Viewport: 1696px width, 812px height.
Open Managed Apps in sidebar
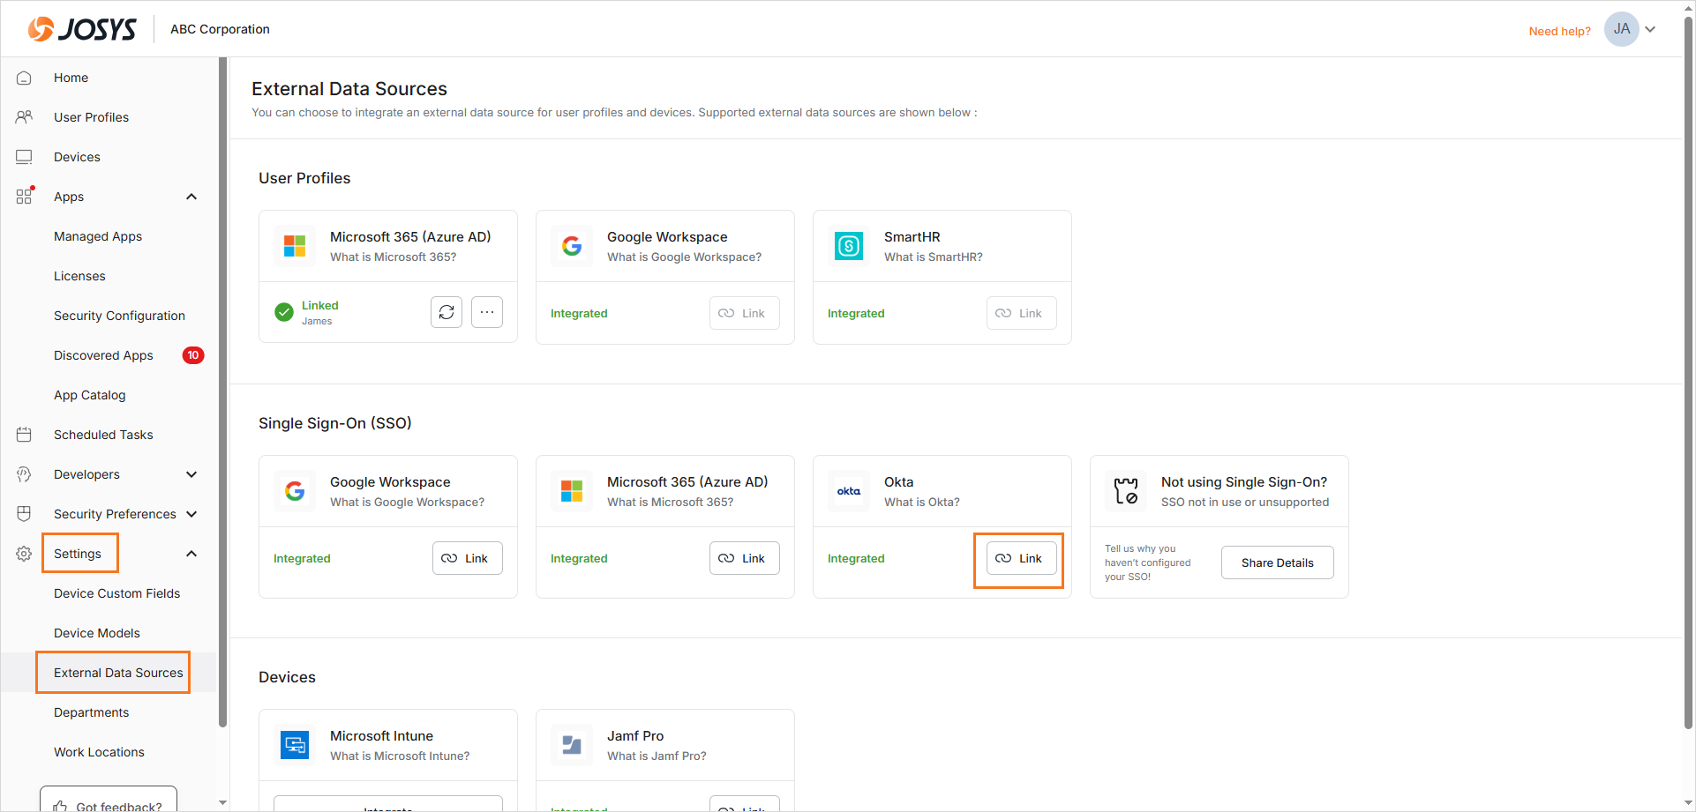pyautogui.click(x=98, y=236)
